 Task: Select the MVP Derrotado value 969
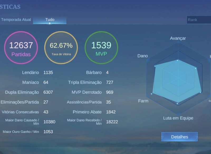pos(110,92)
